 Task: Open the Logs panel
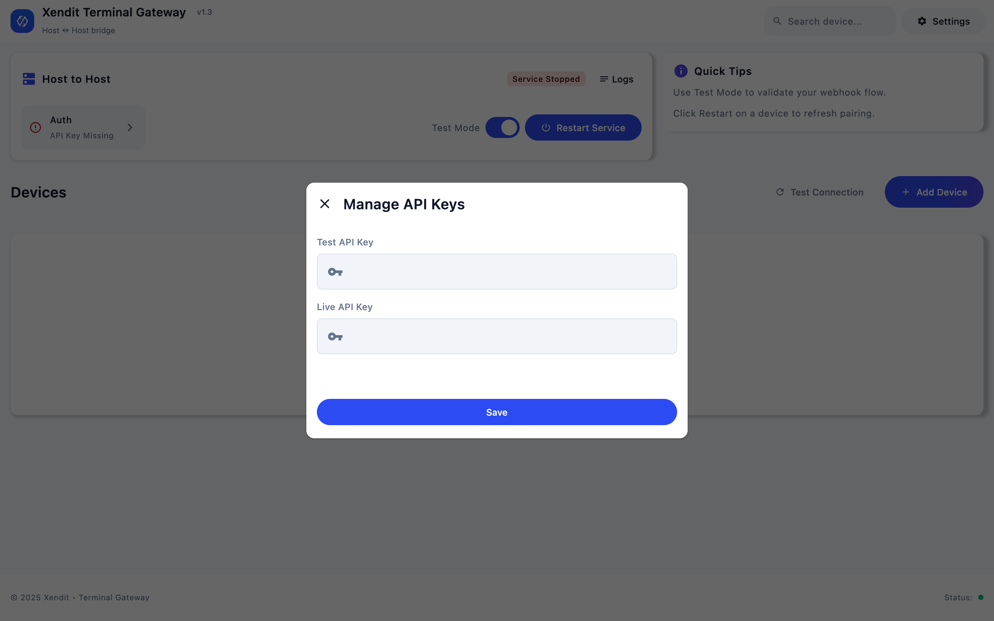point(616,79)
